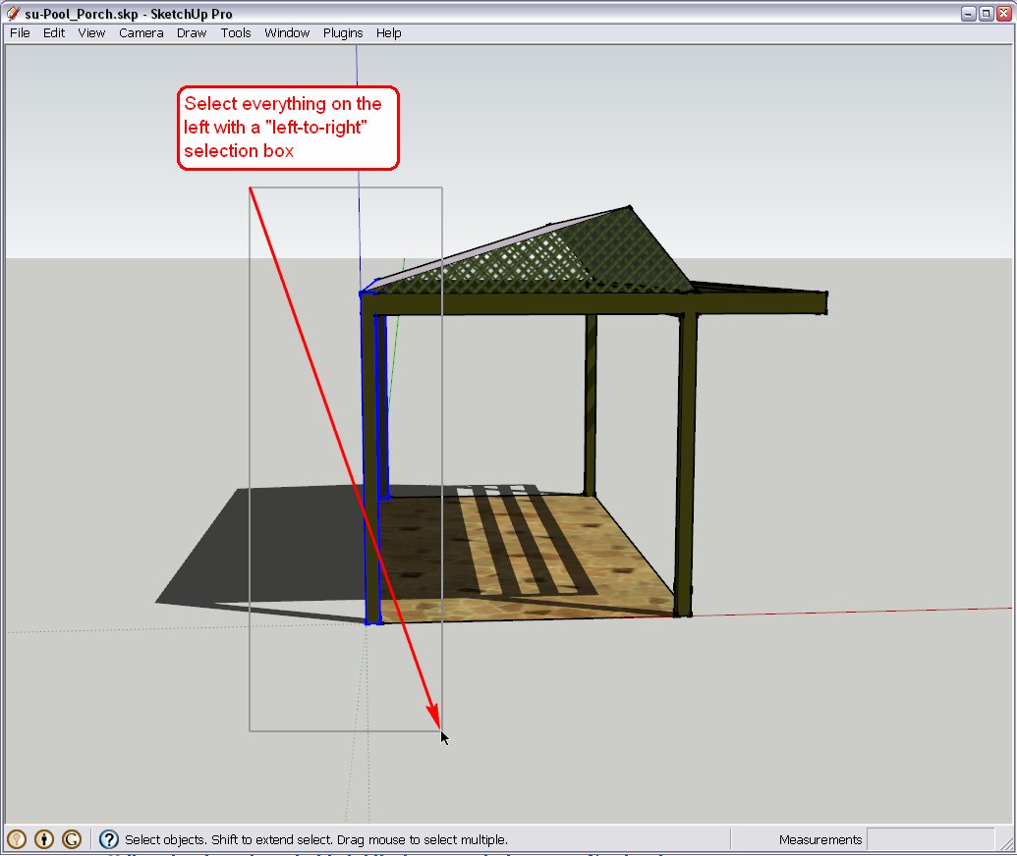The height and width of the screenshot is (856, 1017).
Task: Open the View menu
Action: (91, 32)
